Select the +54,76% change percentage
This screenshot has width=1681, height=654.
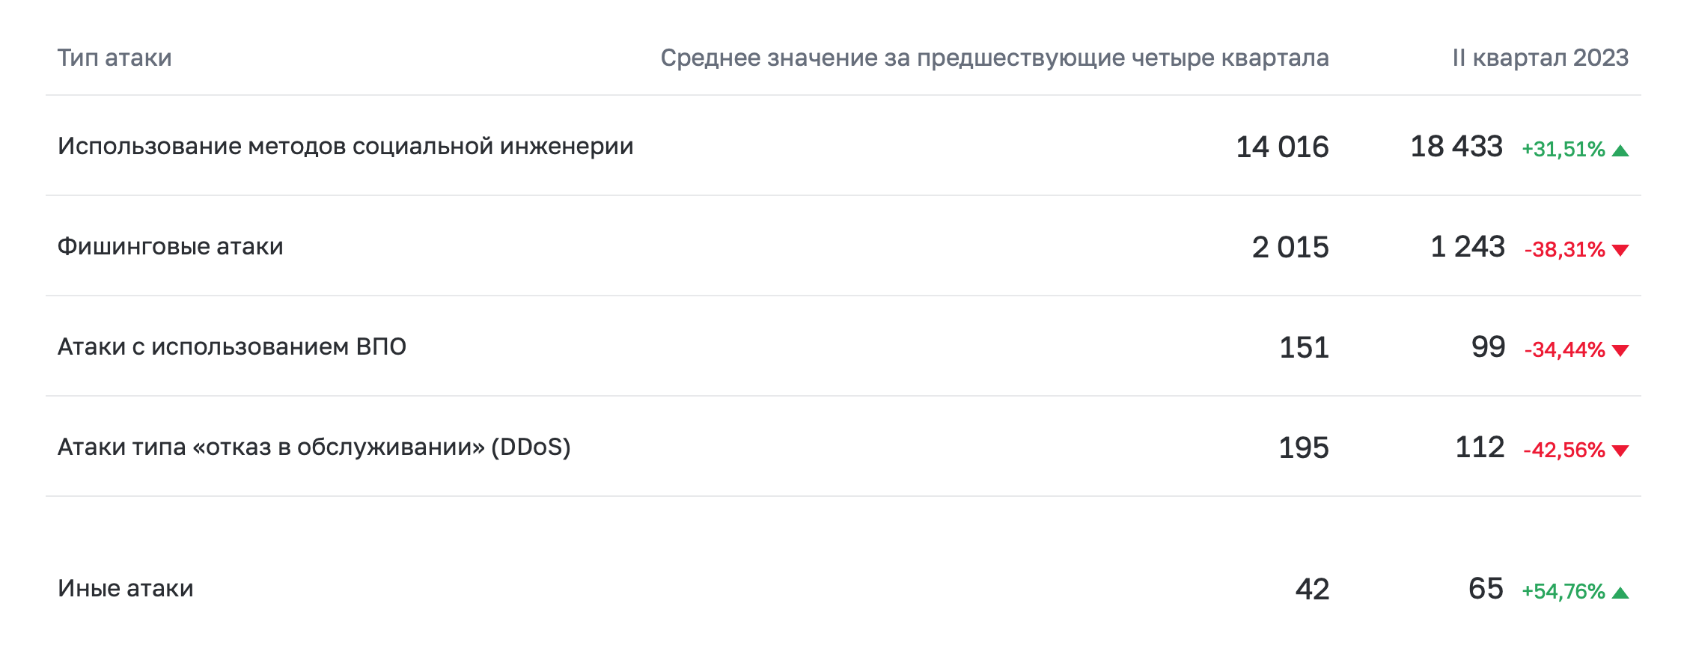[1563, 592]
